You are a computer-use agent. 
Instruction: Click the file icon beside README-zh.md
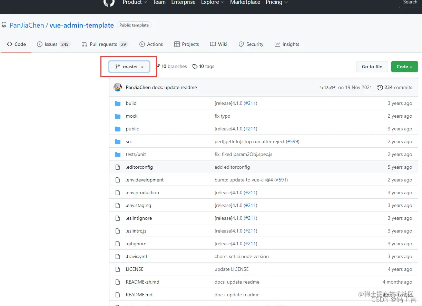118,282
